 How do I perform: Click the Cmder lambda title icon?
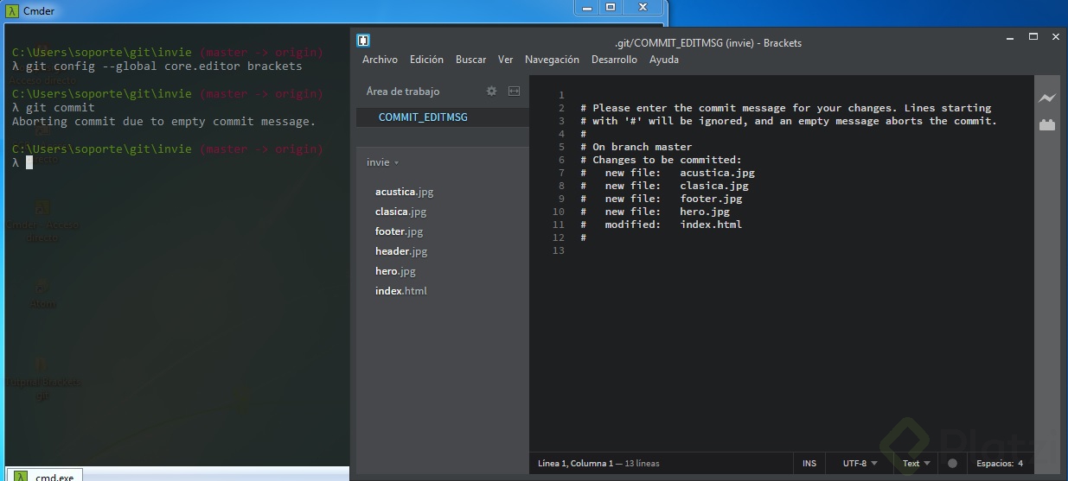click(x=12, y=9)
